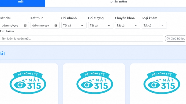186x104 pixels.
Task: Switch to the 'phần mềm' tab
Action: coord(119,2)
